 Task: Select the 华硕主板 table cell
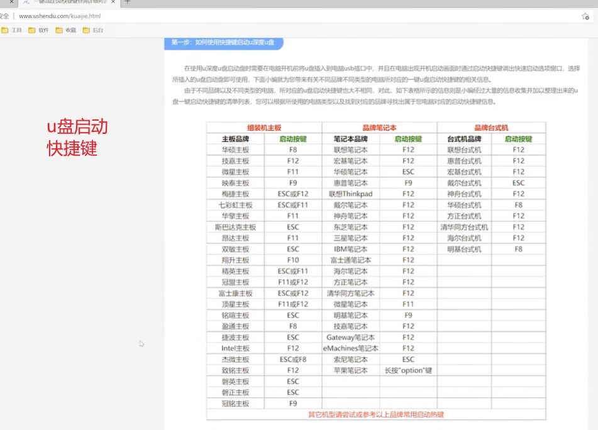pyautogui.click(x=235, y=150)
